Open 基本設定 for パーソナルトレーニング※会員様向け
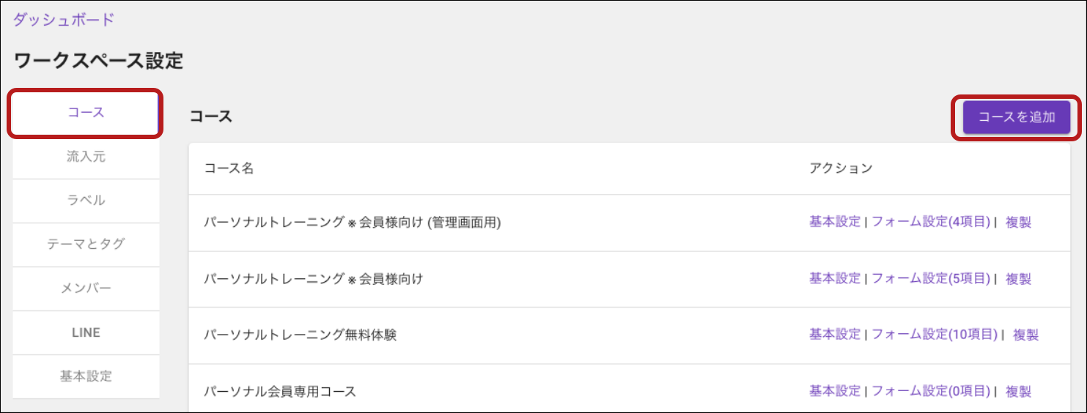This screenshot has width=1087, height=413. [835, 278]
